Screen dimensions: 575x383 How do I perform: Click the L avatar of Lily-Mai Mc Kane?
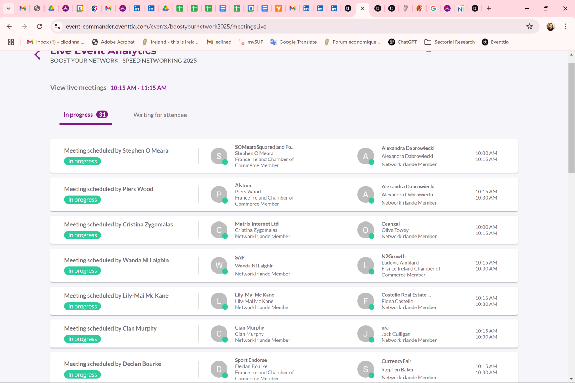pos(219,301)
